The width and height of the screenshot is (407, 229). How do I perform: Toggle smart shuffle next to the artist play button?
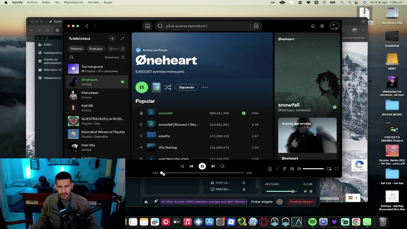click(x=168, y=87)
